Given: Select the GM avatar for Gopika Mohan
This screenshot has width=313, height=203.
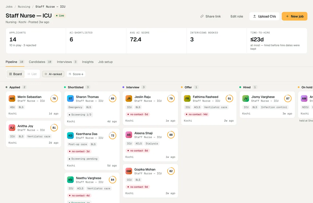Looking at the screenshot, I should tap(129, 171).
